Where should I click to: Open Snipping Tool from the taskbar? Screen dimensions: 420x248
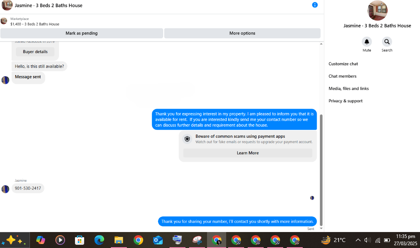197,240
